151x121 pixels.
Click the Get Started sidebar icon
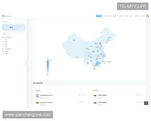pos(3,37)
